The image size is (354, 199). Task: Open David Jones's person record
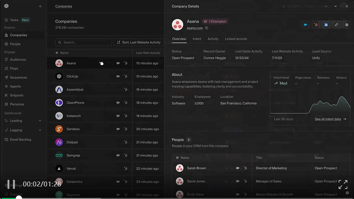(x=196, y=181)
